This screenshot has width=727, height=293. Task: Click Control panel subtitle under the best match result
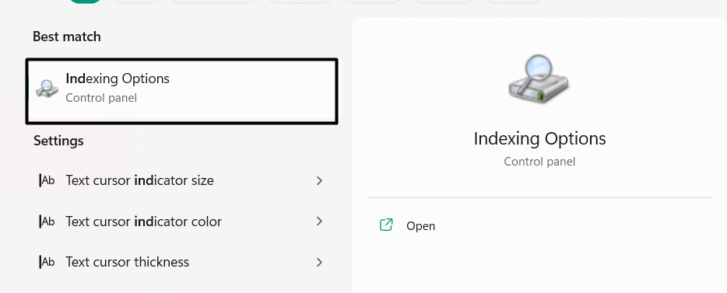101,98
